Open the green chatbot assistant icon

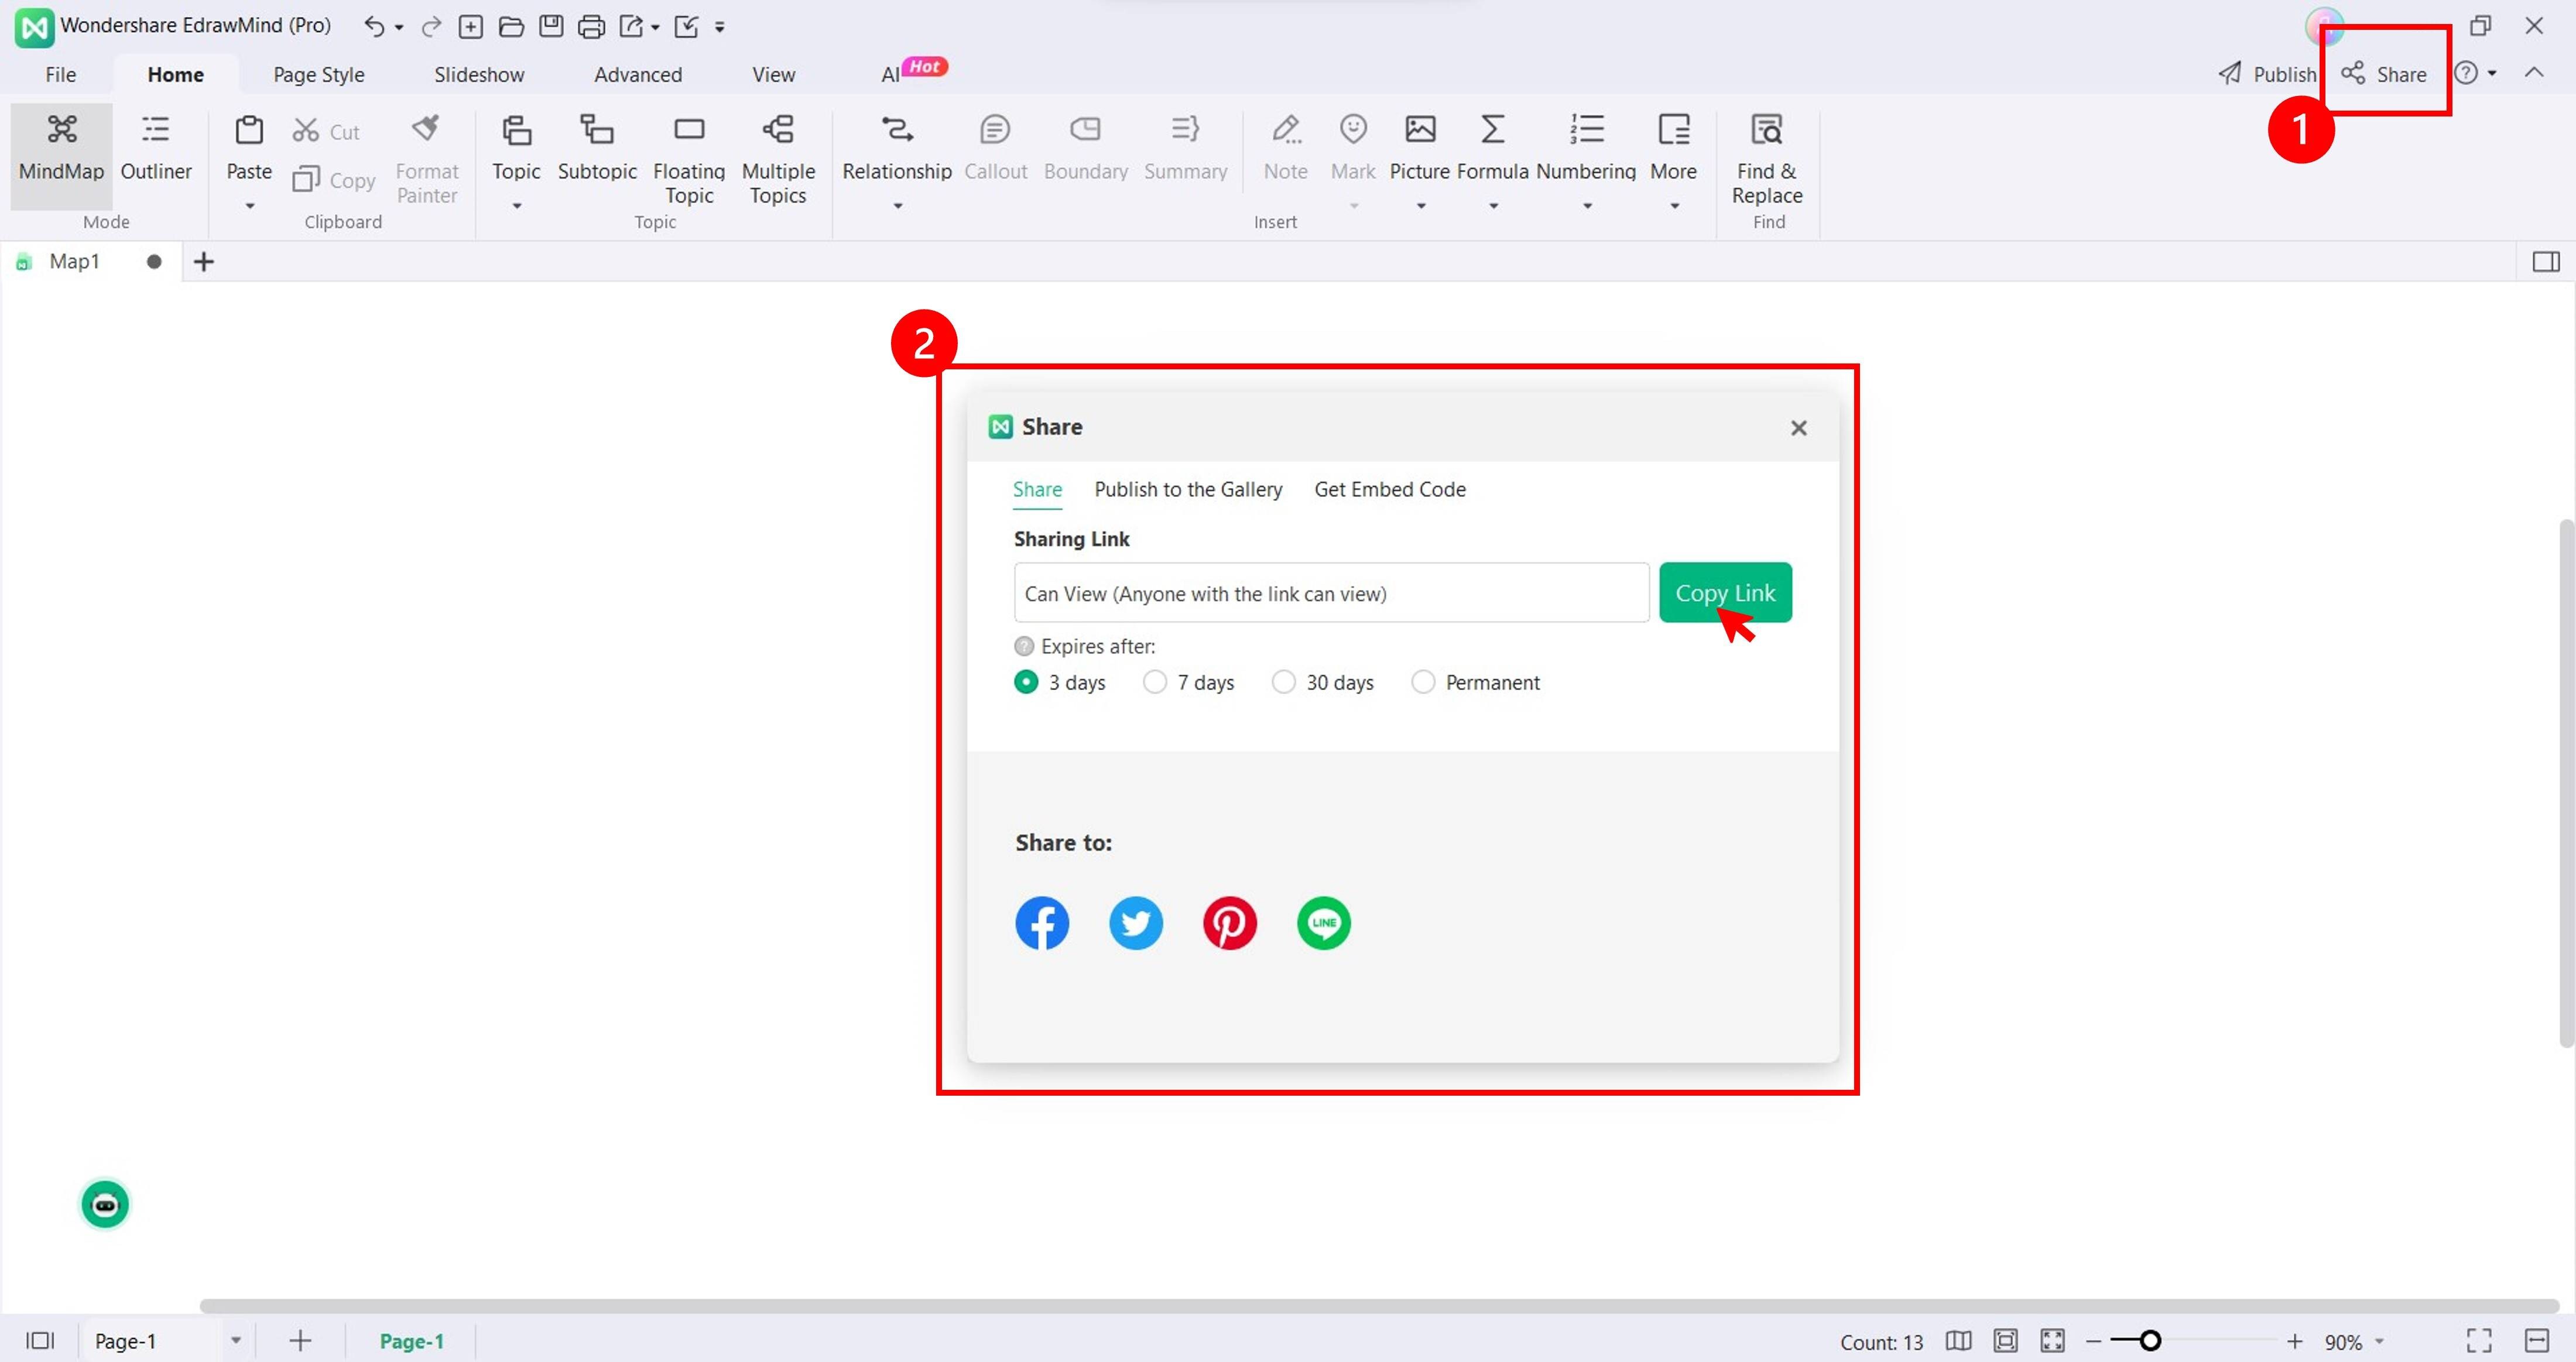(x=105, y=1204)
